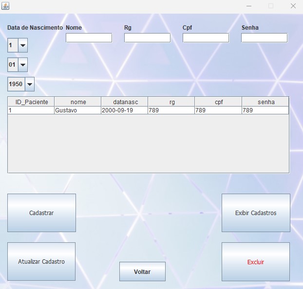Close the window
Viewport: 303px width, 289px height.
click(293, 6)
